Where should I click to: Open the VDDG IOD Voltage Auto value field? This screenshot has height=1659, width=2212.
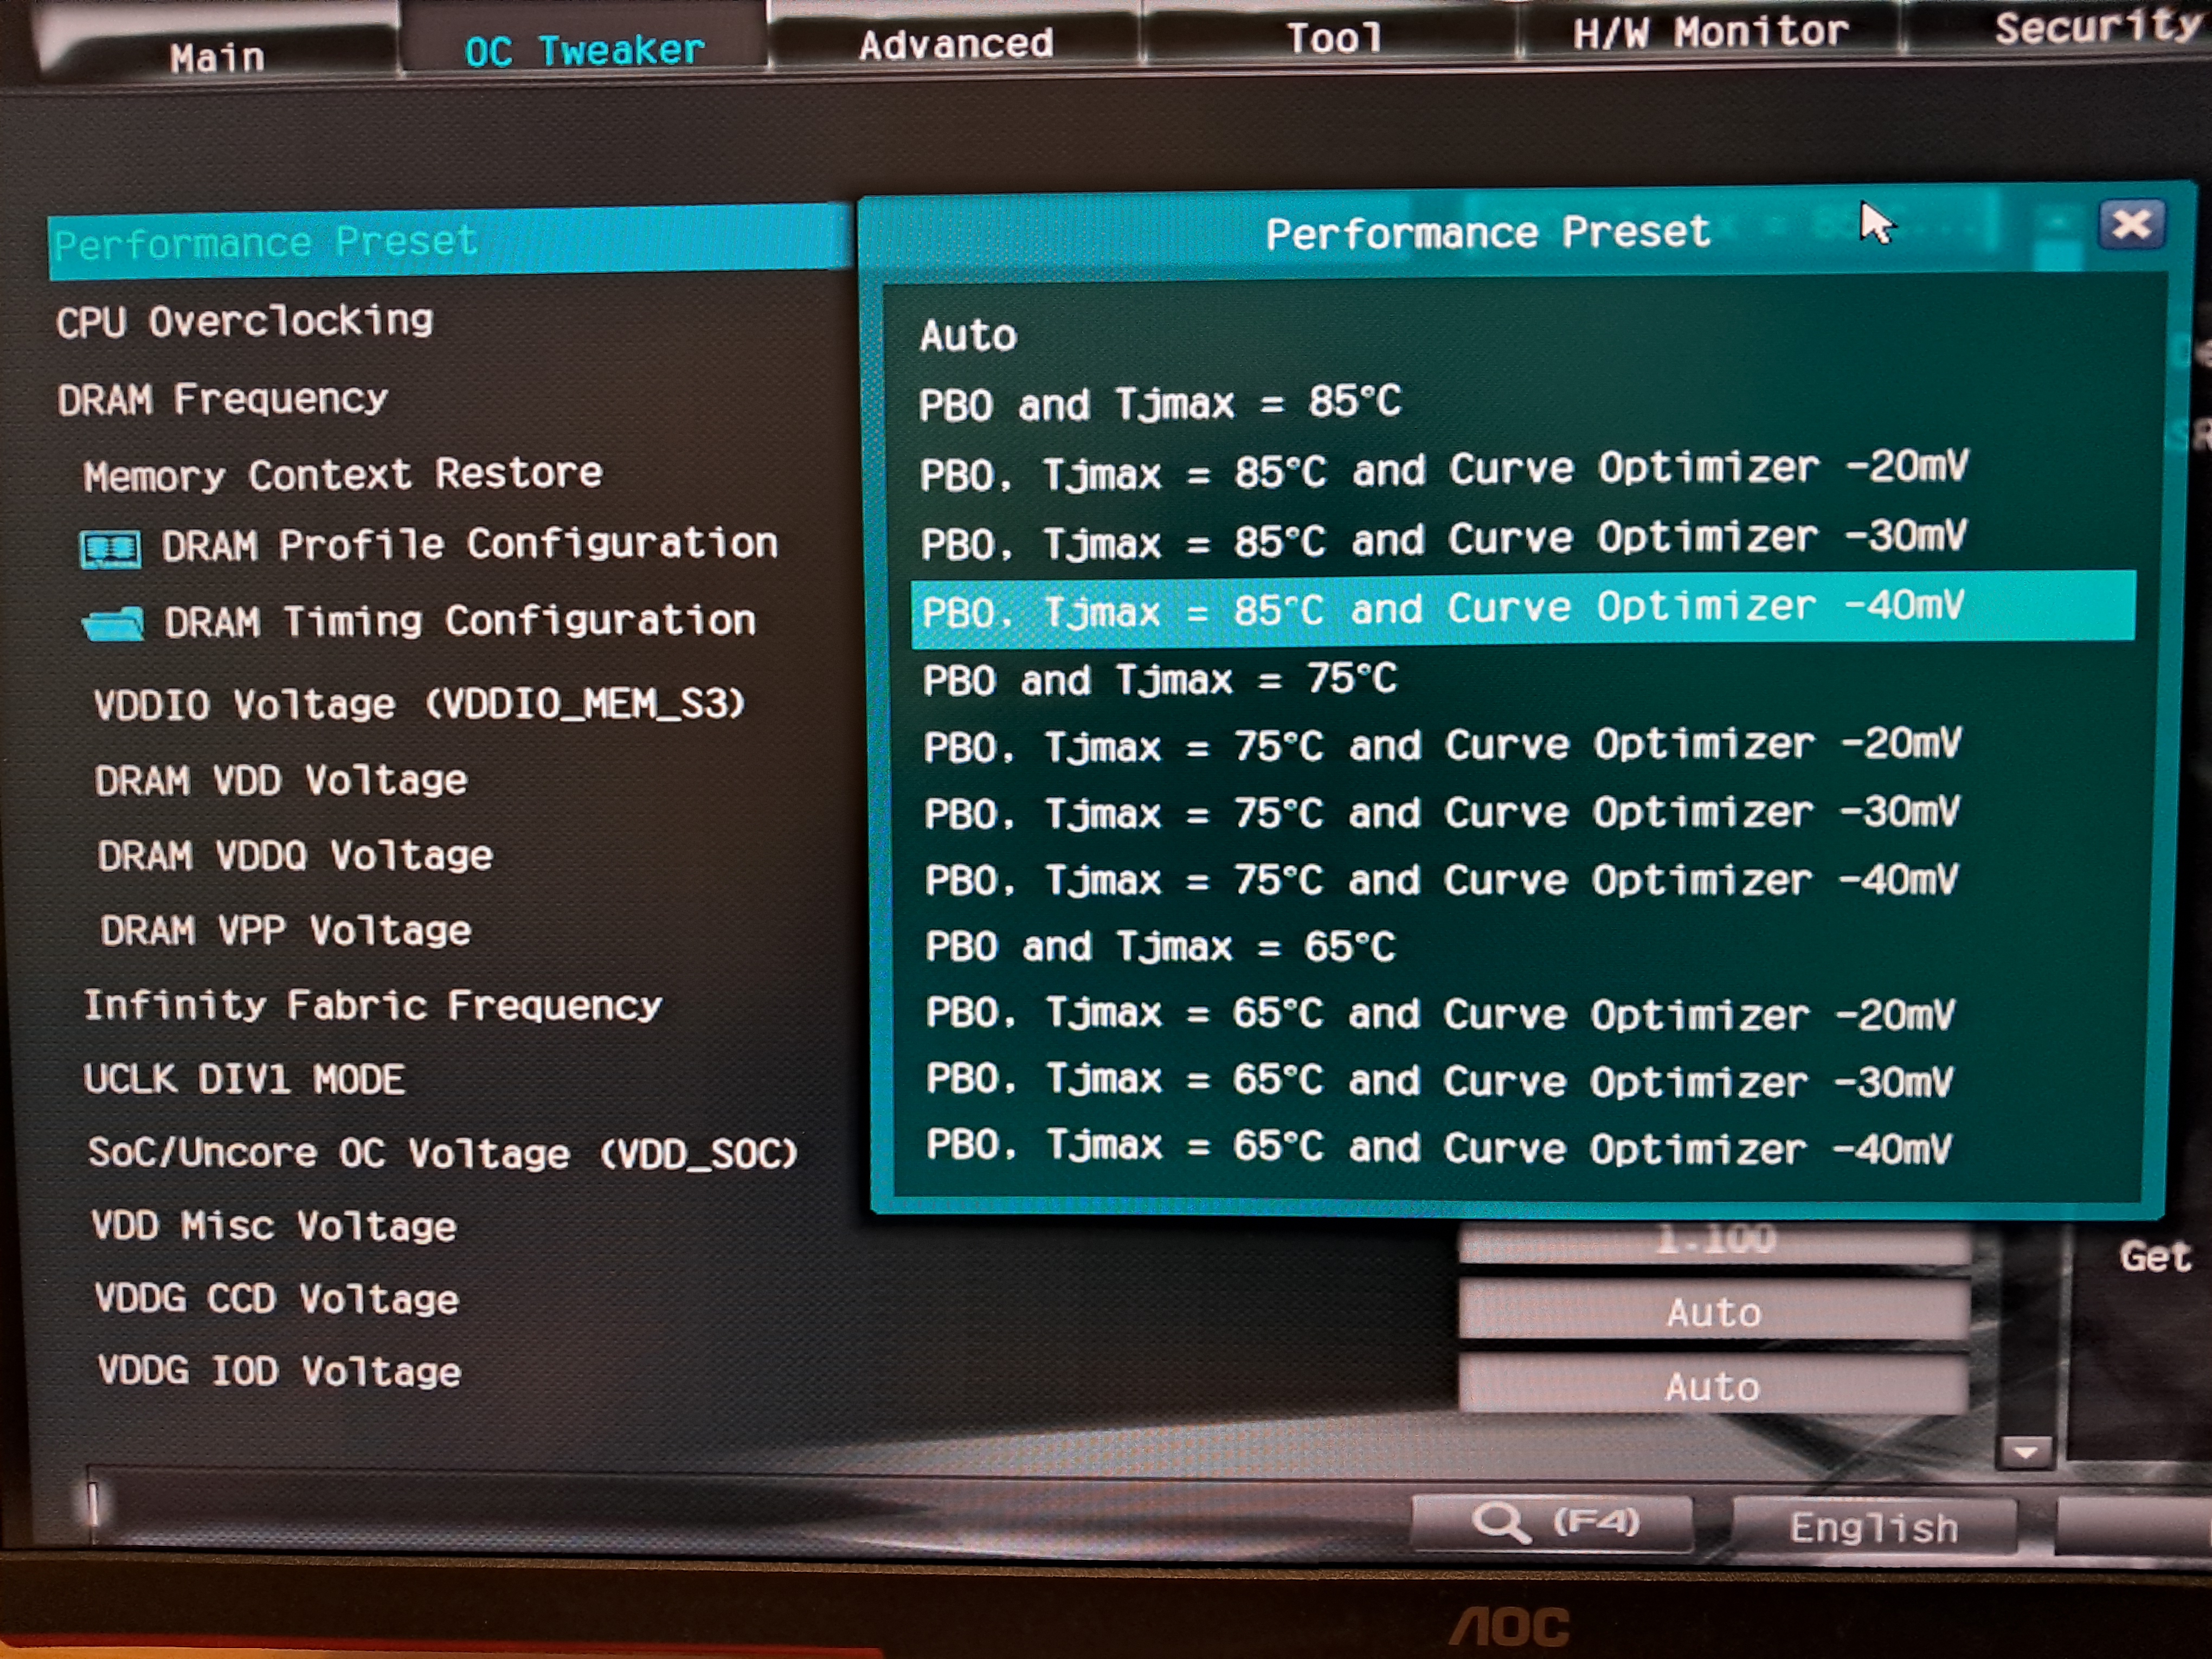pyautogui.click(x=1712, y=1386)
